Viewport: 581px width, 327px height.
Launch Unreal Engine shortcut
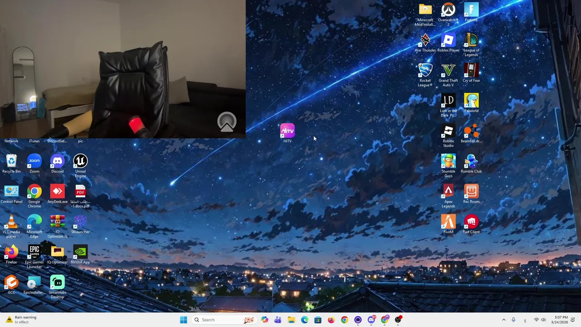(80, 166)
